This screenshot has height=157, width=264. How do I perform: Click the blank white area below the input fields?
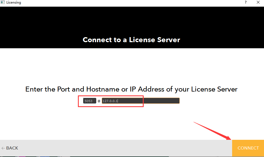point(132,122)
